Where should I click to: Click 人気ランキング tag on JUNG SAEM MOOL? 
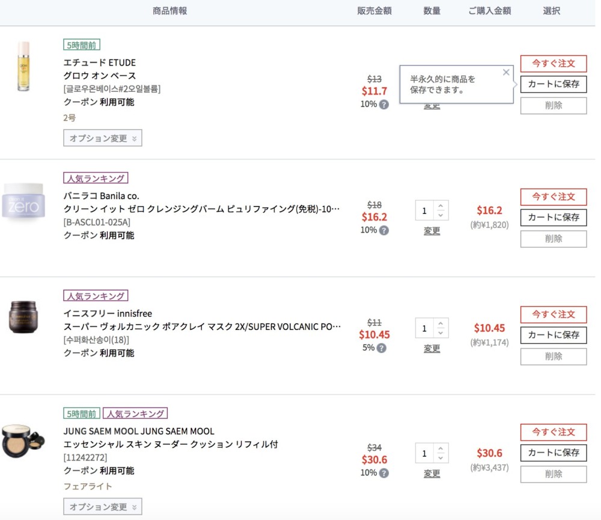pyautogui.click(x=135, y=414)
